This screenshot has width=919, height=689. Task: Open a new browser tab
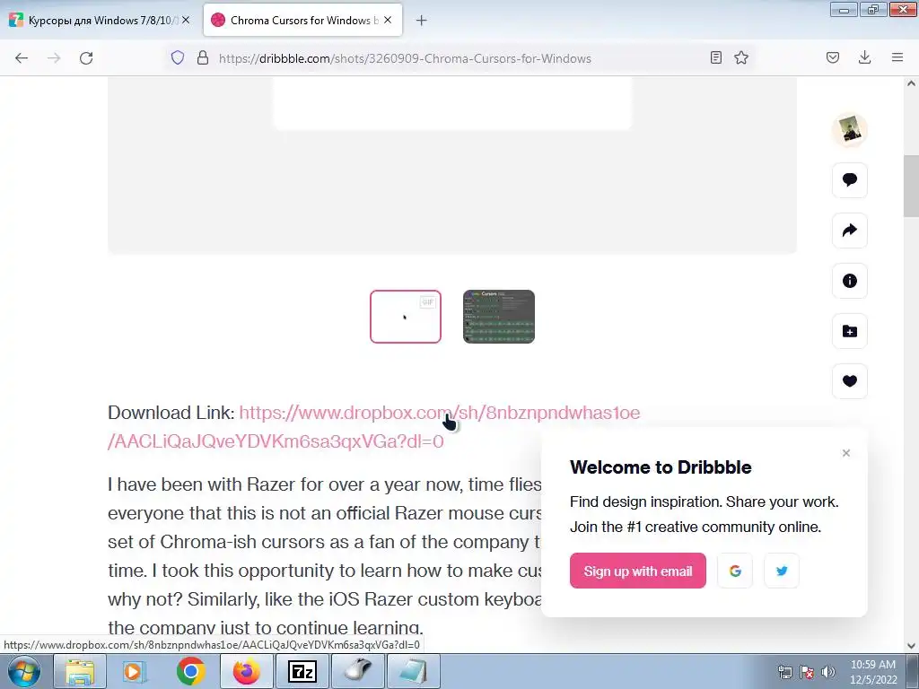tap(422, 21)
